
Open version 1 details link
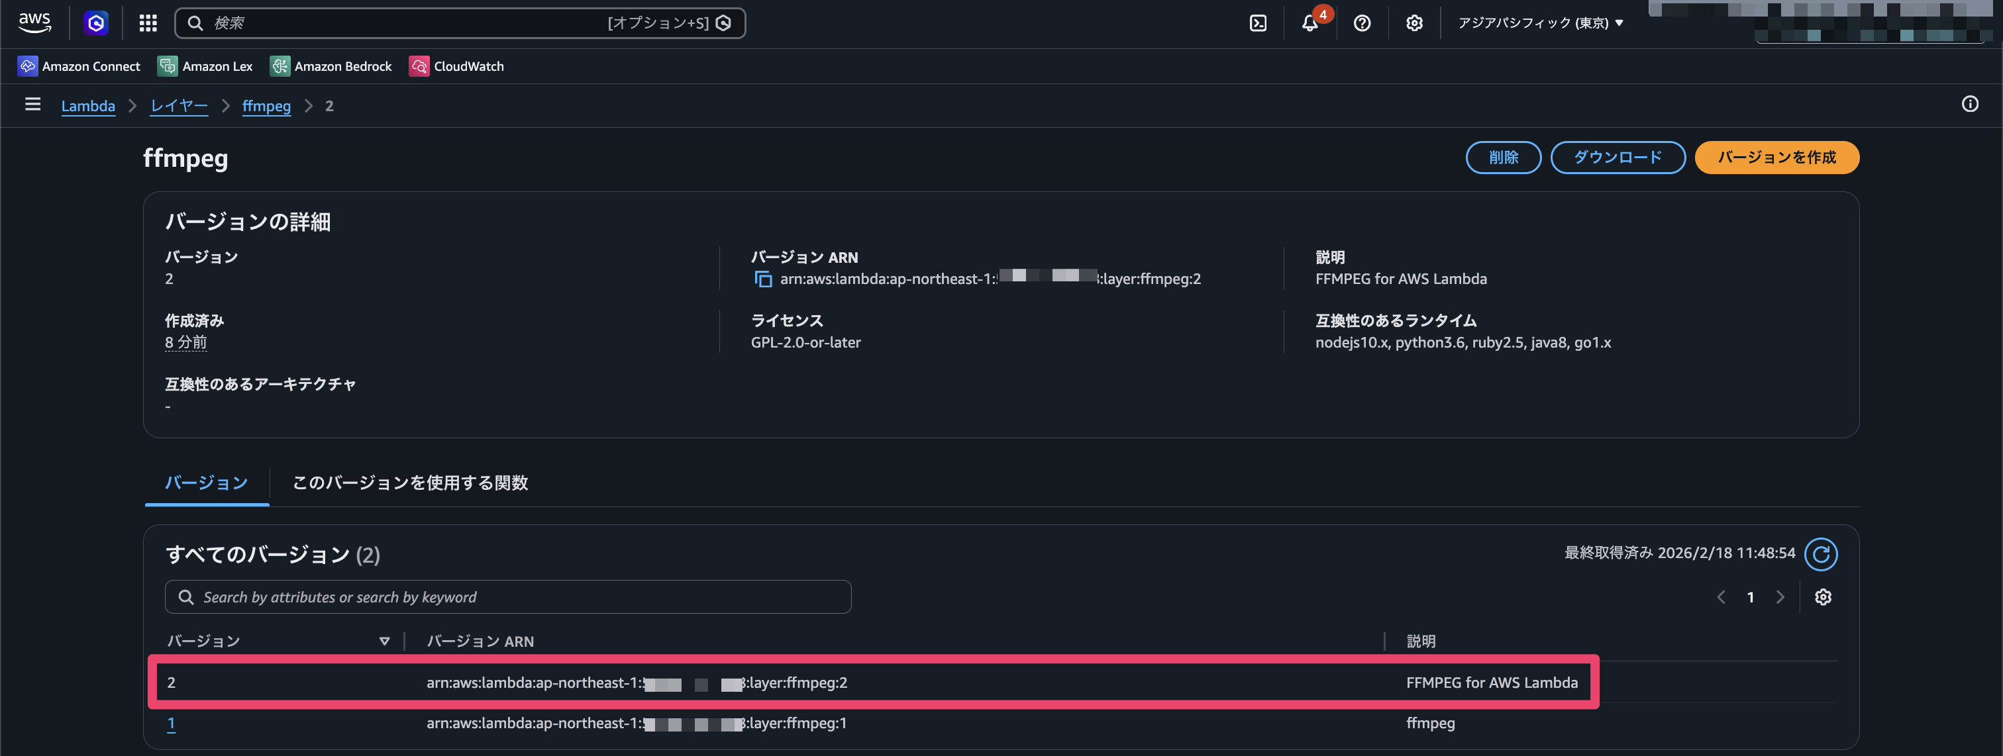point(171,723)
